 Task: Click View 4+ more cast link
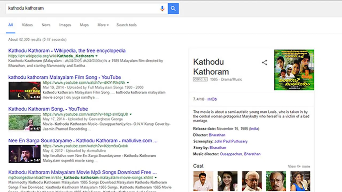tap(299, 166)
